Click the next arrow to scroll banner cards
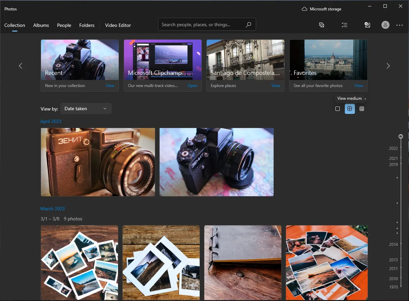 (388, 66)
